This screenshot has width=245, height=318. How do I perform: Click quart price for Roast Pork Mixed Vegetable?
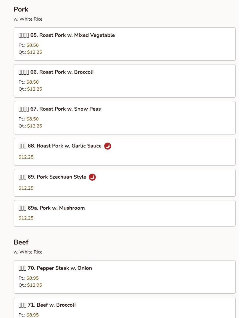coord(35,52)
